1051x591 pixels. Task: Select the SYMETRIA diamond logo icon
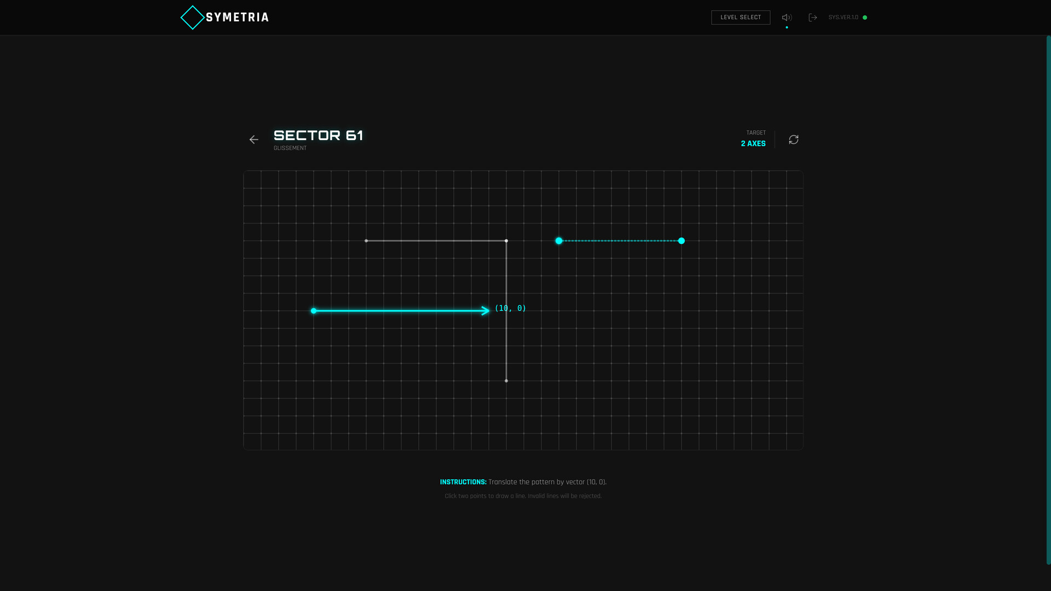(x=193, y=17)
